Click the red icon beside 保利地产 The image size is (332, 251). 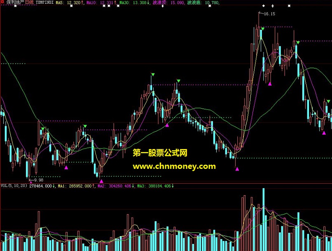point(2,2)
